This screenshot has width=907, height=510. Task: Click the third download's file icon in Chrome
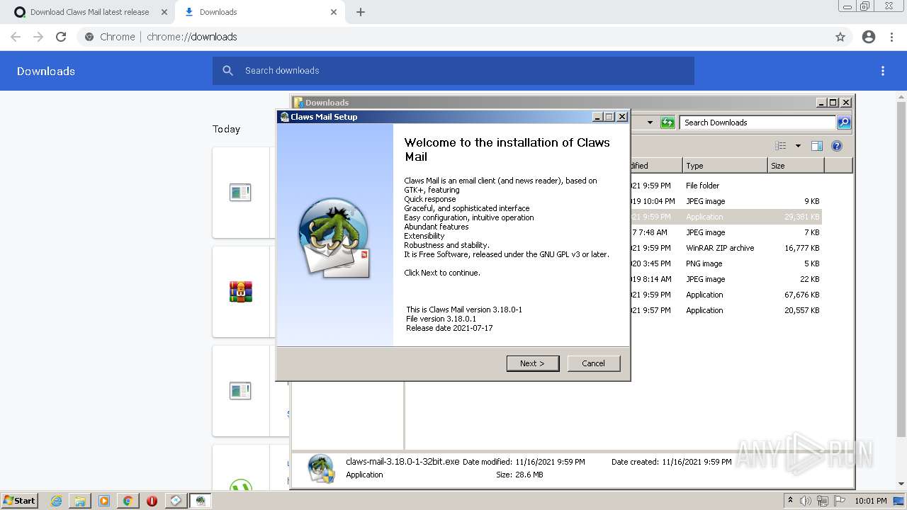click(x=240, y=390)
